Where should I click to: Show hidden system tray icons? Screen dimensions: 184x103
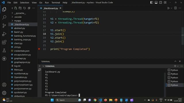pyautogui.click(x=145, y=100)
